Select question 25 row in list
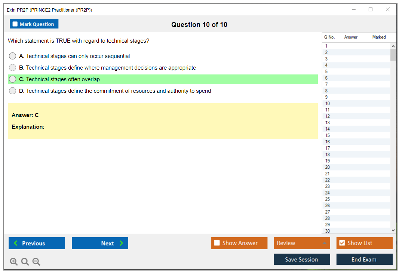This screenshot has height=275, width=402. (328, 199)
